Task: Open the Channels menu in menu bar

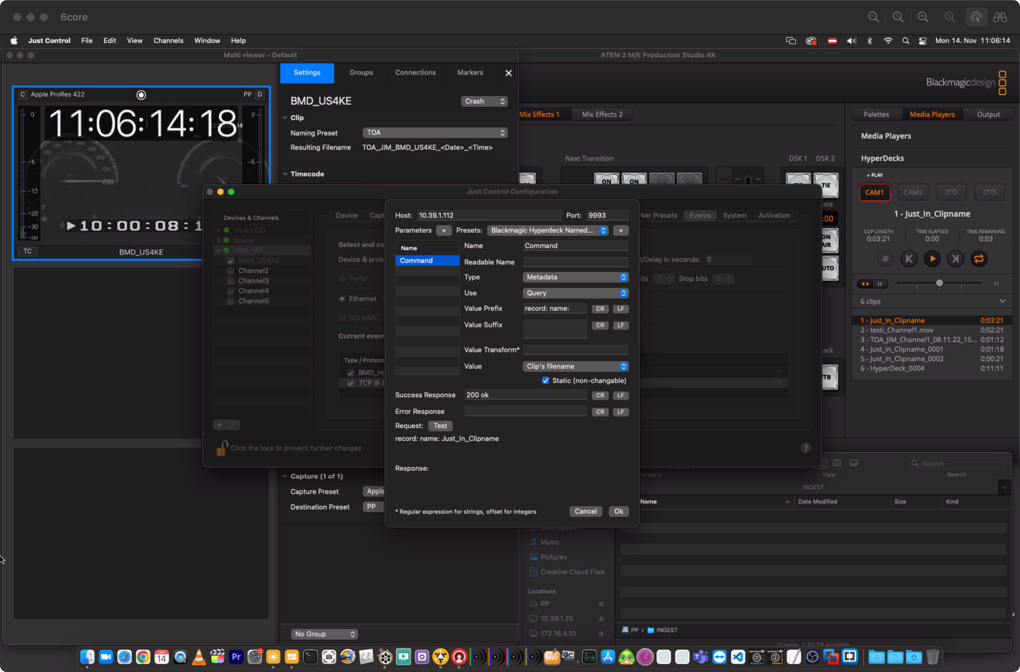Action: [168, 41]
